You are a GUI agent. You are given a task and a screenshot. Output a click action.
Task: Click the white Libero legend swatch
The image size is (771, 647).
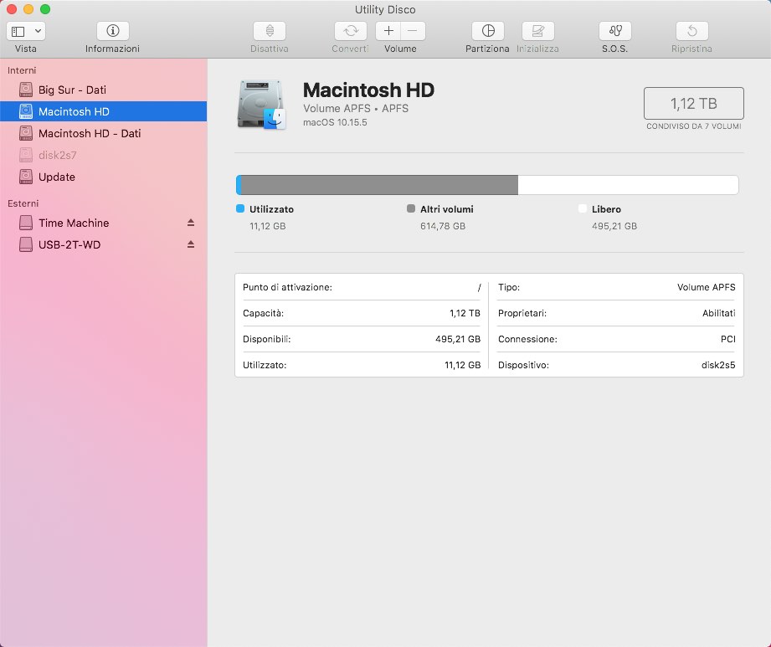(x=583, y=208)
